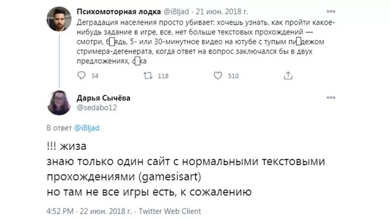
Task: Open more options on first tweet
Action: click(x=331, y=11)
